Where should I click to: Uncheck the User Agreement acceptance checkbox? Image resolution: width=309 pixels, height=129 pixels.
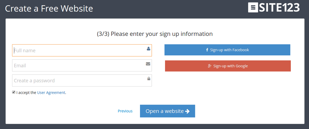pos(14,92)
